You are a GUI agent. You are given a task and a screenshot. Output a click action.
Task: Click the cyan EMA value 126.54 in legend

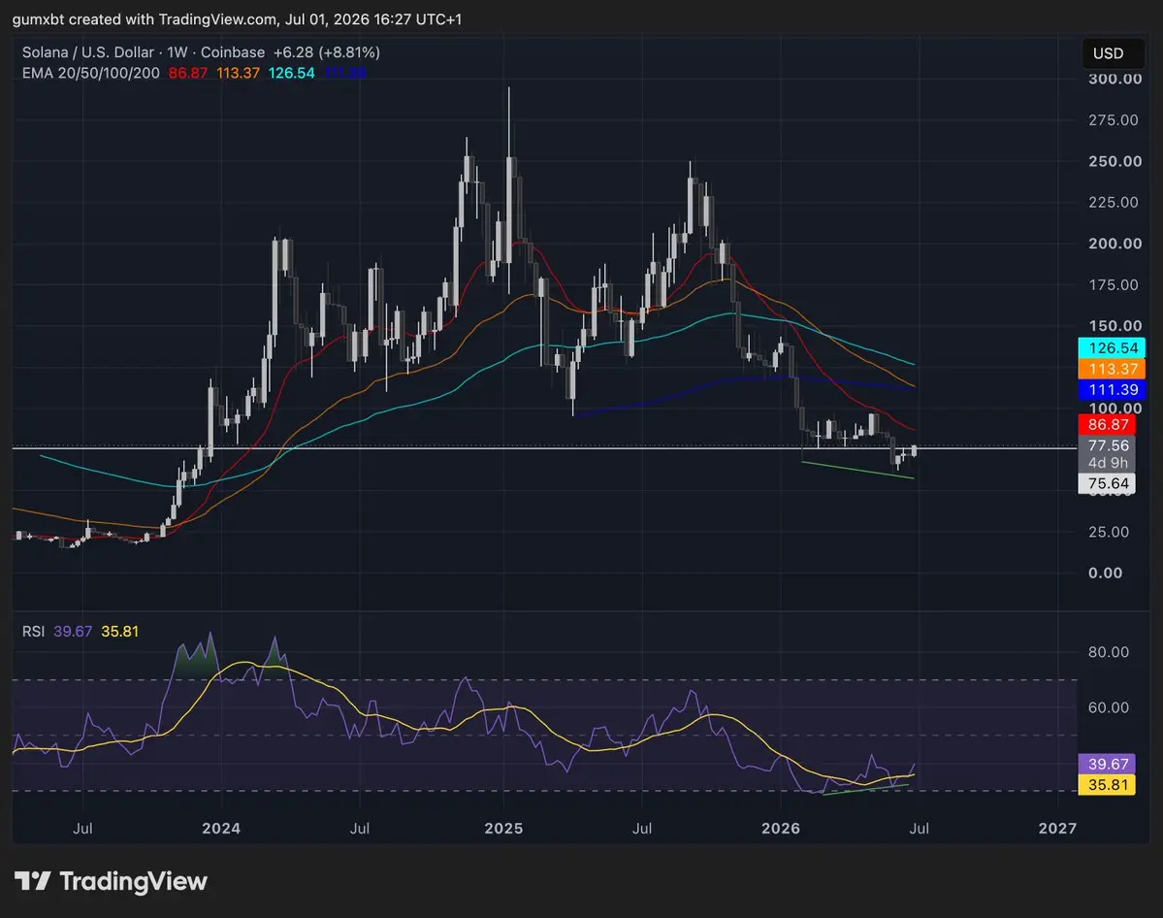292,73
